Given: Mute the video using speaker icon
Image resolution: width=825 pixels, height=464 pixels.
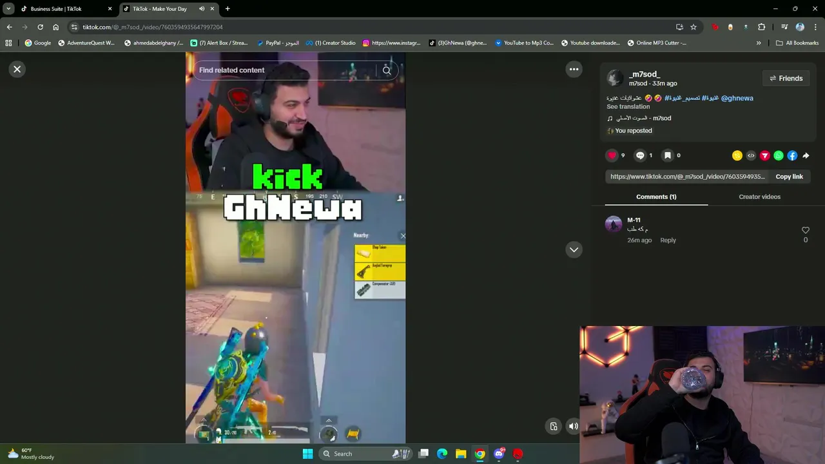Looking at the screenshot, I should point(573,426).
